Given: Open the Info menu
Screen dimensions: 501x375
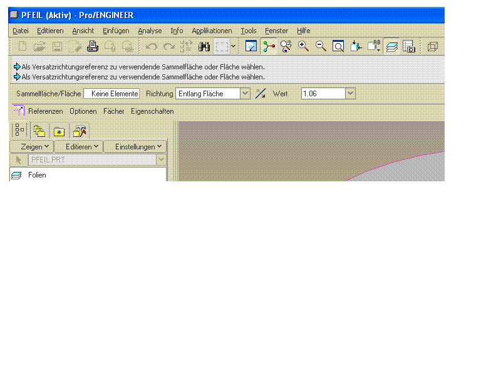Looking at the screenshot, I should (177, 31).
